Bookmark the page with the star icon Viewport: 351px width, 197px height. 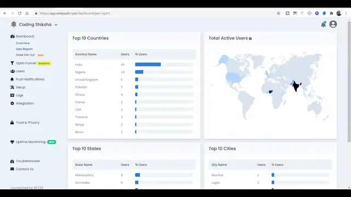[x=279, y=13]
